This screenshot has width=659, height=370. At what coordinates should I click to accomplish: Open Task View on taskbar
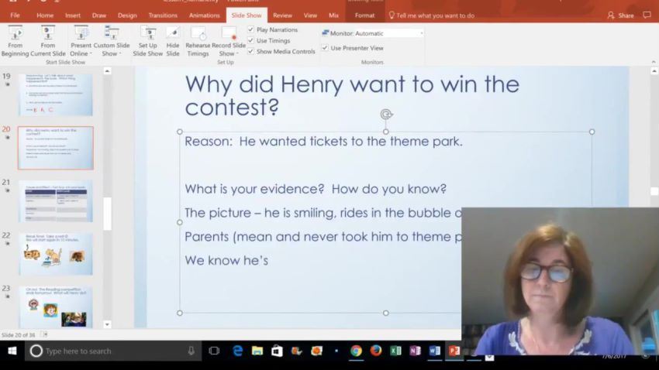214,351
